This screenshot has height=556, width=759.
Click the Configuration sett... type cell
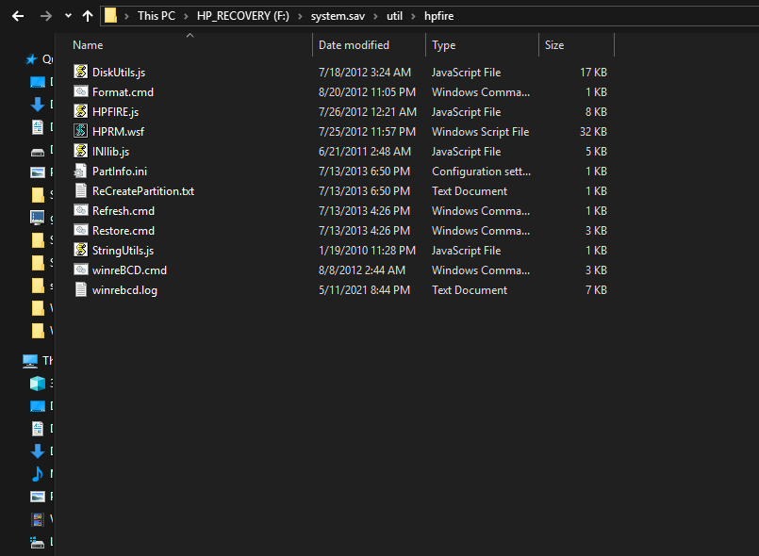(x=481, y=172)
